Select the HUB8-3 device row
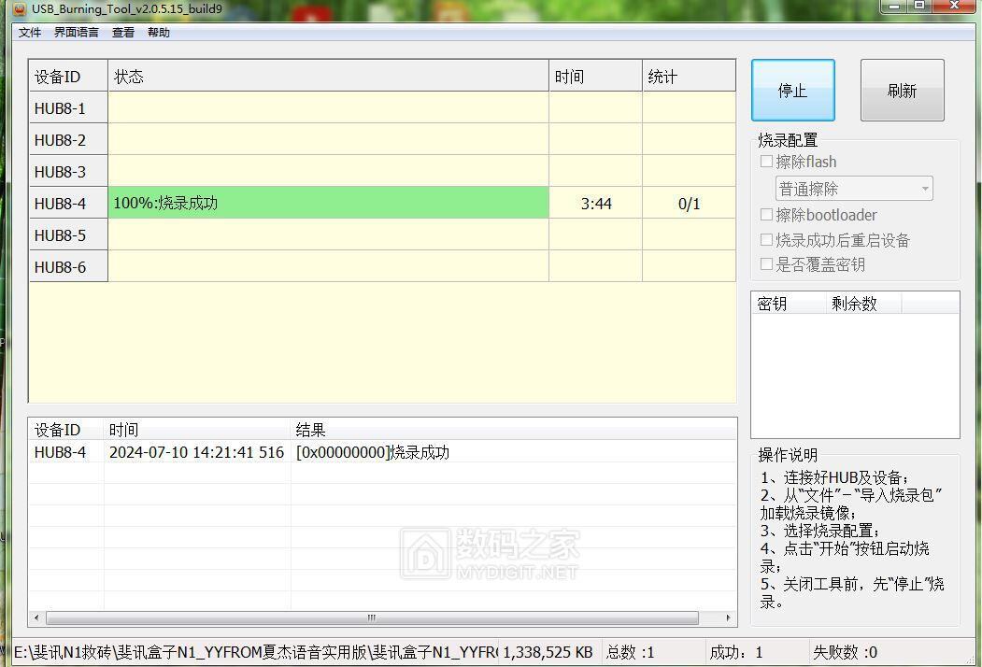This screenshot has width=982, height=667. click(382, 171)
